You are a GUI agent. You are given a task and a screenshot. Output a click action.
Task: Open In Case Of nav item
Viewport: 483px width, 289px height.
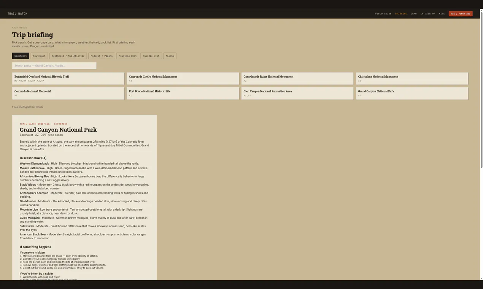[427, 14]
